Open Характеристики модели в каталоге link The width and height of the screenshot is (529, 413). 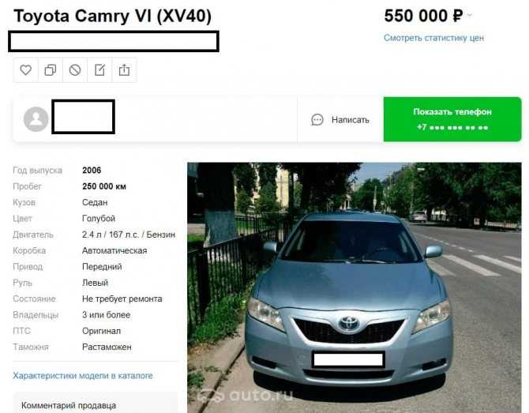(x=83, y=376)
